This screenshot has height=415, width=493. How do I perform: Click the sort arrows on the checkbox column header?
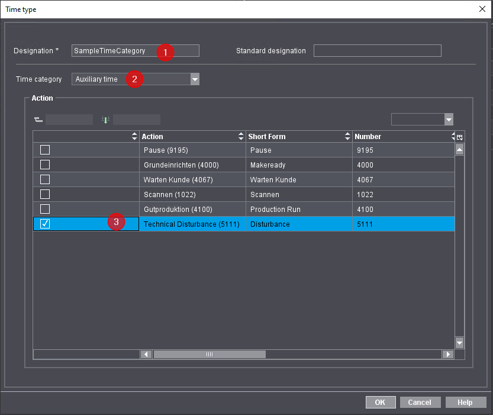134,136
